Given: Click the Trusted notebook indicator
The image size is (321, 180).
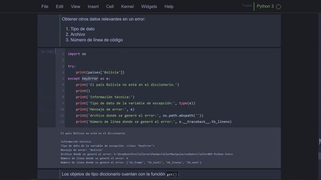Looking at the screenshot, I should (x=247, y=5).
